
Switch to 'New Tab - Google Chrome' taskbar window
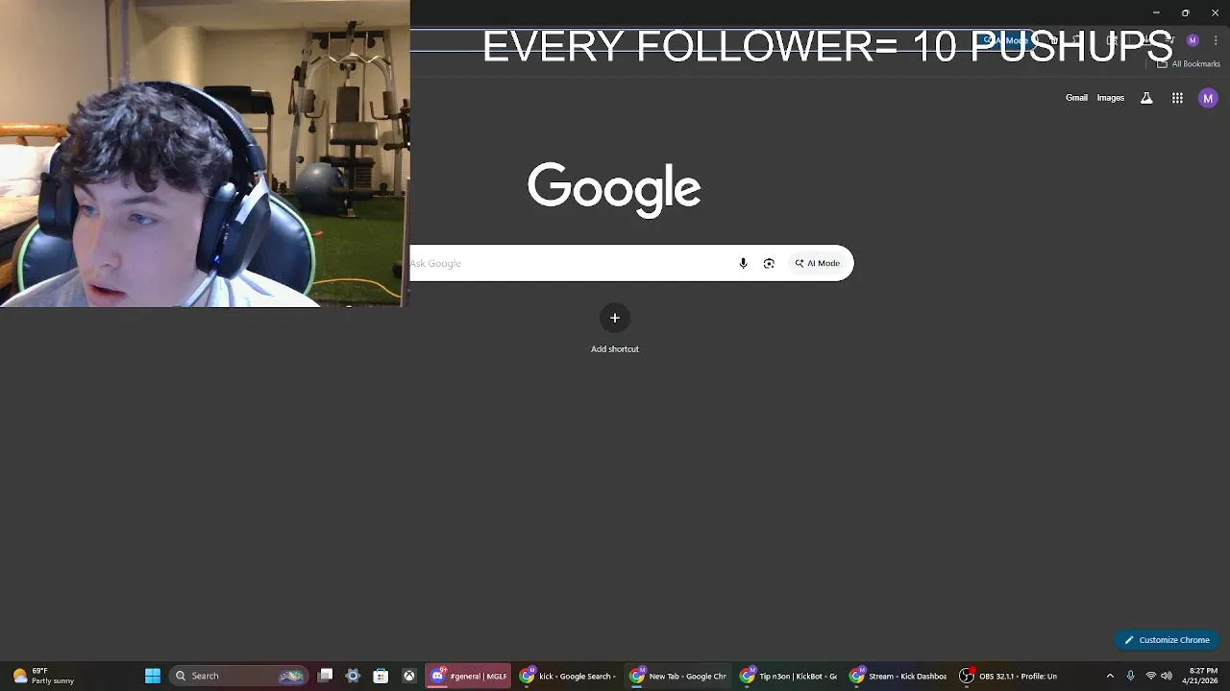pyautogui.click(x=677, y=676)
